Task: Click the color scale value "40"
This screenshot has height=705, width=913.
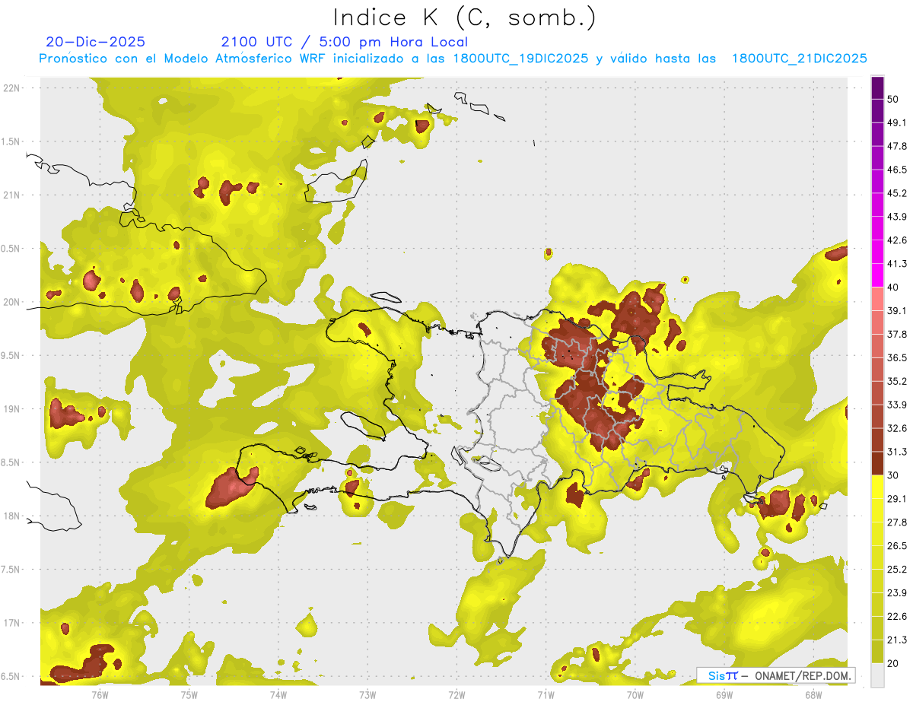Action: coord(893,287)
